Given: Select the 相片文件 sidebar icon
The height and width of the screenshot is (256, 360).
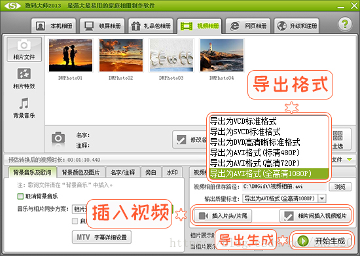Looking at the screenshot, I should pos(24,49).
